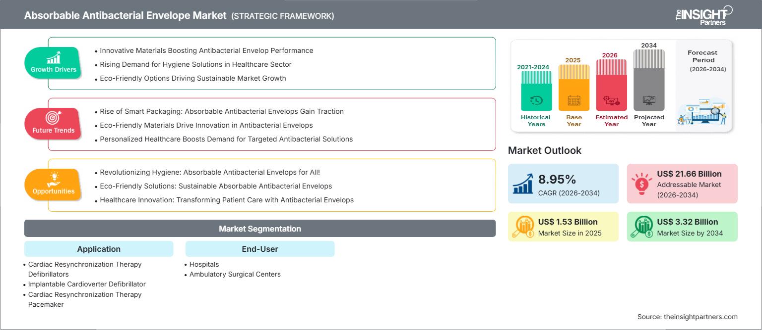Click the Future Trends target icon
762x330 pixels.
point(53,118)
